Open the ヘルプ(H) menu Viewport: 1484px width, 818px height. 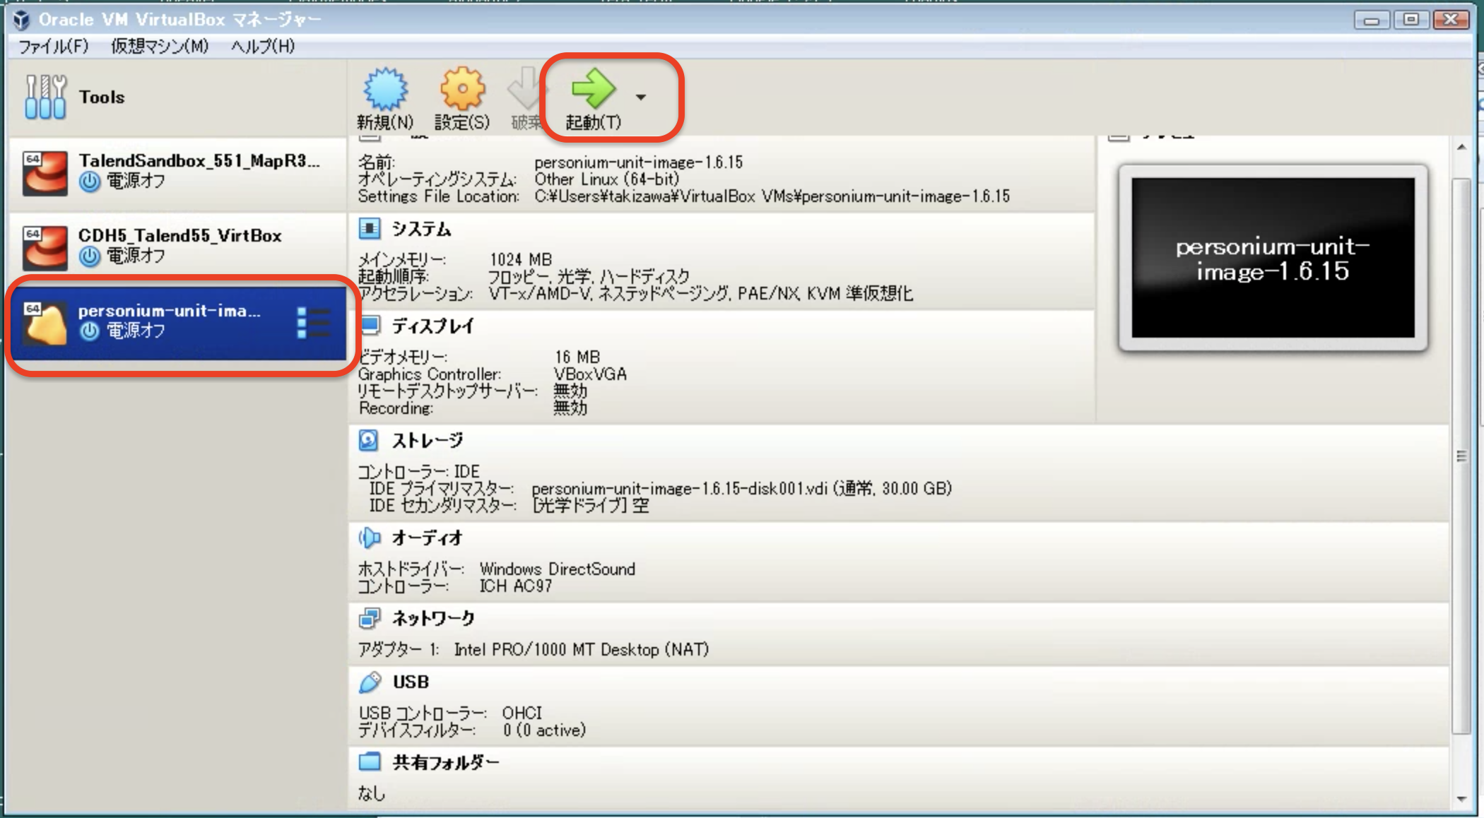(x=263, y=47)
